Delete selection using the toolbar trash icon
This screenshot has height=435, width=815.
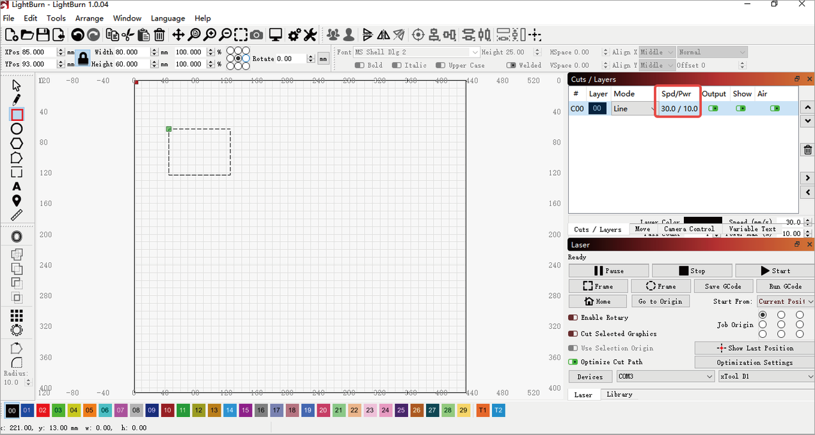(159, 35)
